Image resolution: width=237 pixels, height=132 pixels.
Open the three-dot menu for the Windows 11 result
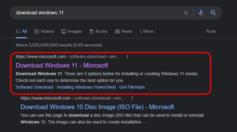point(127,57)
